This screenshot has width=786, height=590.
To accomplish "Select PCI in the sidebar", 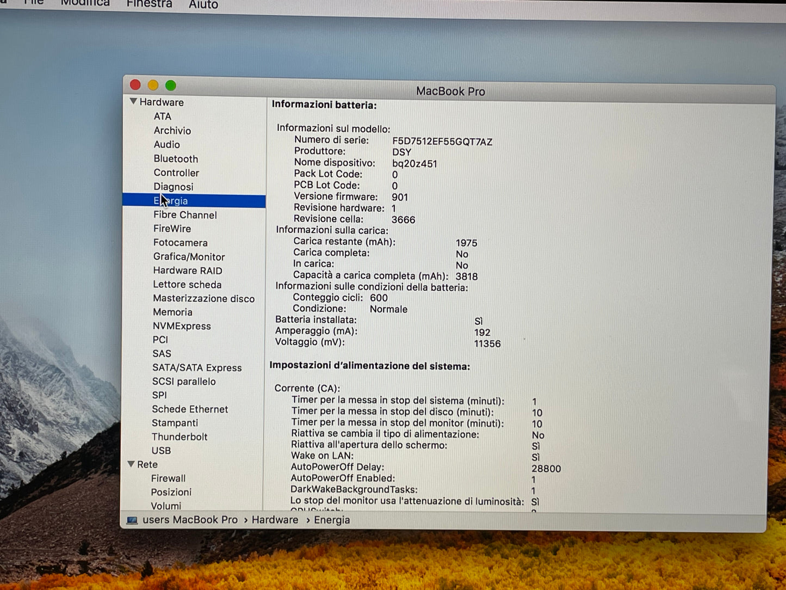I will pos(160,340).
